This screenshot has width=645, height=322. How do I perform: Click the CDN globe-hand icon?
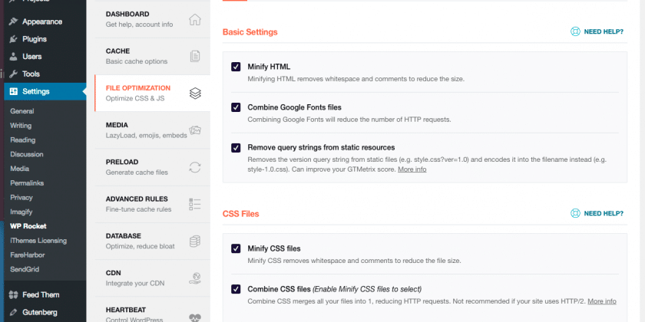pyautogui.click(x=195, y=278)
